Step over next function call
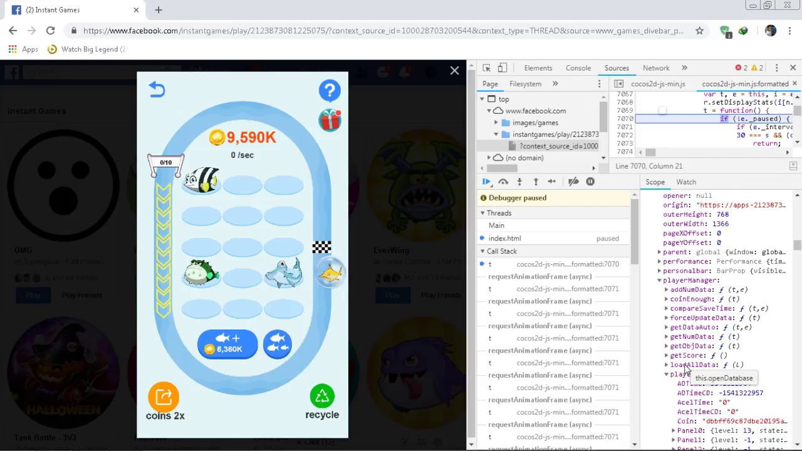The height and width of the screenshot is (451, 802). pos(503,182)
